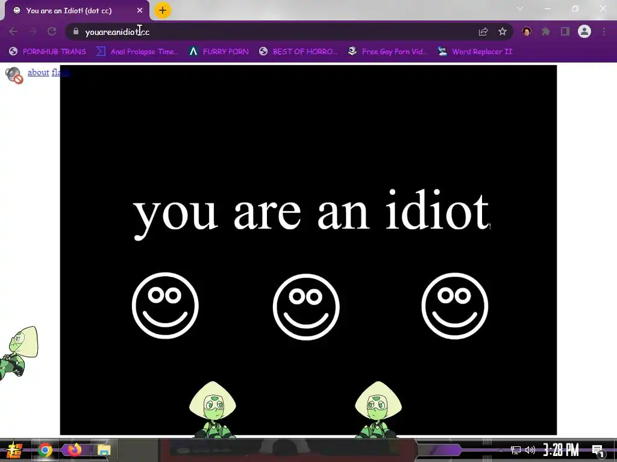
Task: Open the BEST OF HORRO... bookmark
Action: coord(298,52)
